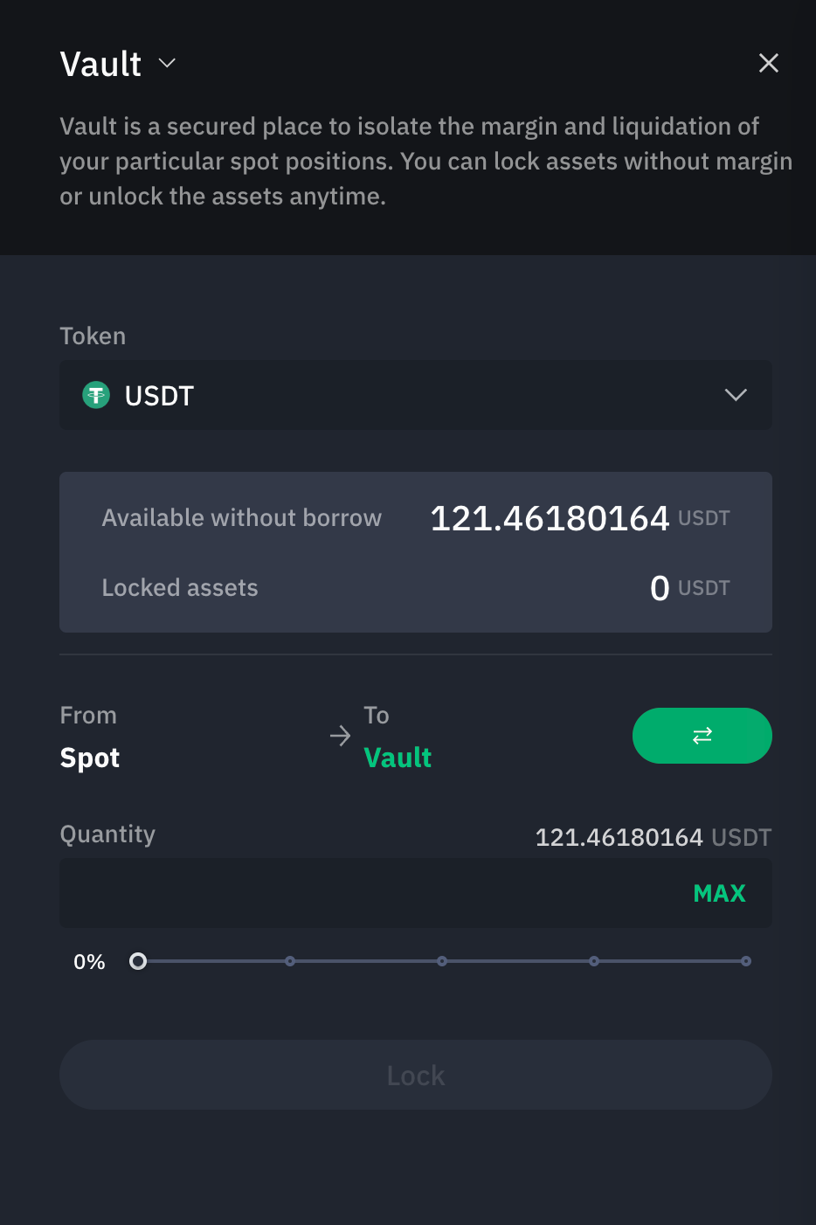816x1225 pixels.
Task: Click the green Tether USDT coin icon
Action: [96, 395]
